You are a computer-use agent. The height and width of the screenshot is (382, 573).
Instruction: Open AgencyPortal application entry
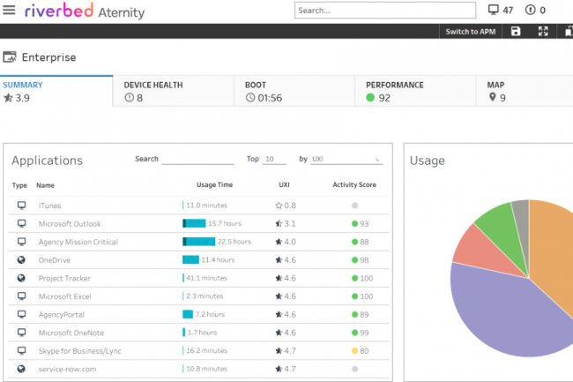[62, 315]
